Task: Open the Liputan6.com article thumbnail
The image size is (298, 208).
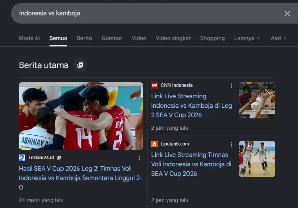Action: (257, 159)
